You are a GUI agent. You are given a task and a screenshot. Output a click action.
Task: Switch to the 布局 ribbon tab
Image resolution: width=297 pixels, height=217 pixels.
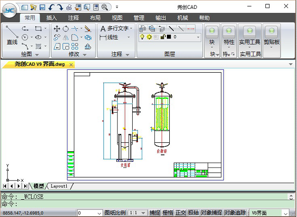pyautogui.click(x=95, y=18)
